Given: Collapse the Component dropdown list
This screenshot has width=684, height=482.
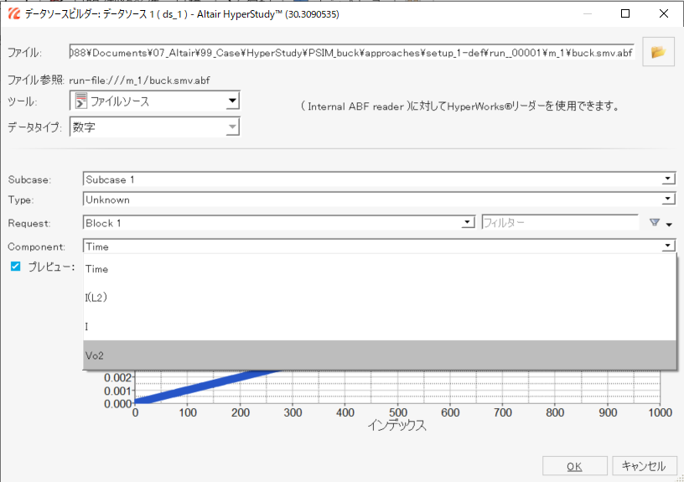Looking at the screenshot, I should [667, 246].
